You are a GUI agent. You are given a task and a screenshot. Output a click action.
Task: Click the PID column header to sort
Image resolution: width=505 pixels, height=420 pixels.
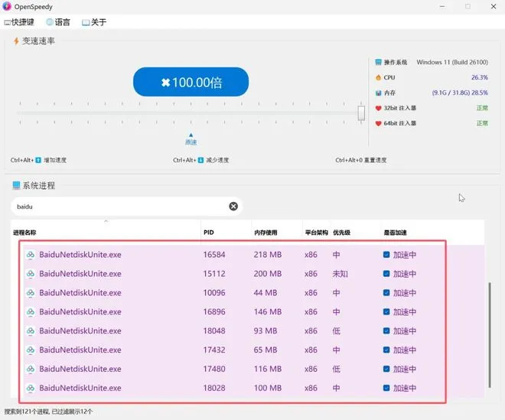pyautogui.click(x=209, y=232)
